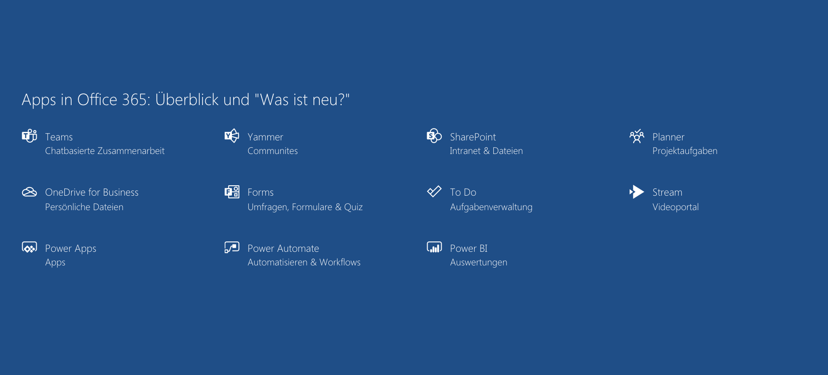Open the Yammer label
The height and width of the screenshot is (375, 828).
pyautogui.click(x=265, y=137)
